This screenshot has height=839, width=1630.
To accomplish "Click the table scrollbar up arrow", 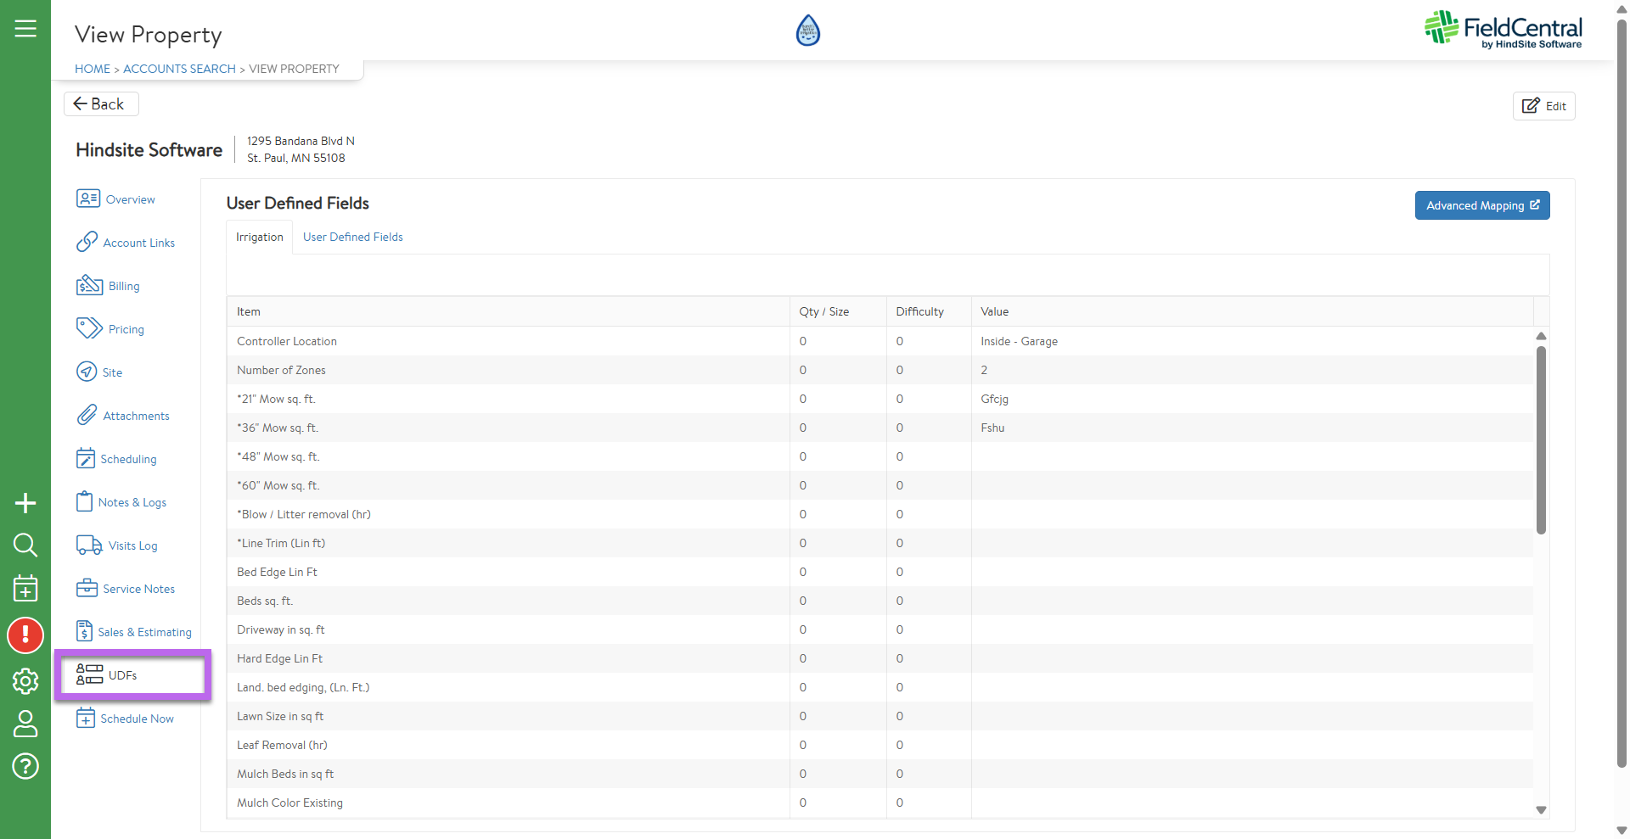I will point(1541,337).
